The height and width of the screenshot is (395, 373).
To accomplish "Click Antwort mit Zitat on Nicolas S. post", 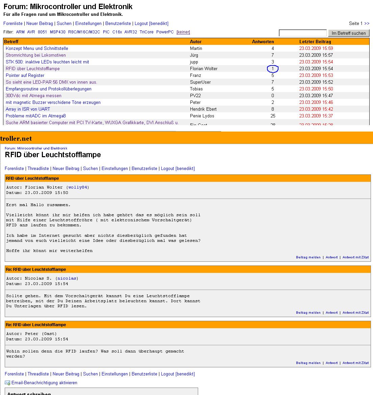I will click(x=355, y=313).
